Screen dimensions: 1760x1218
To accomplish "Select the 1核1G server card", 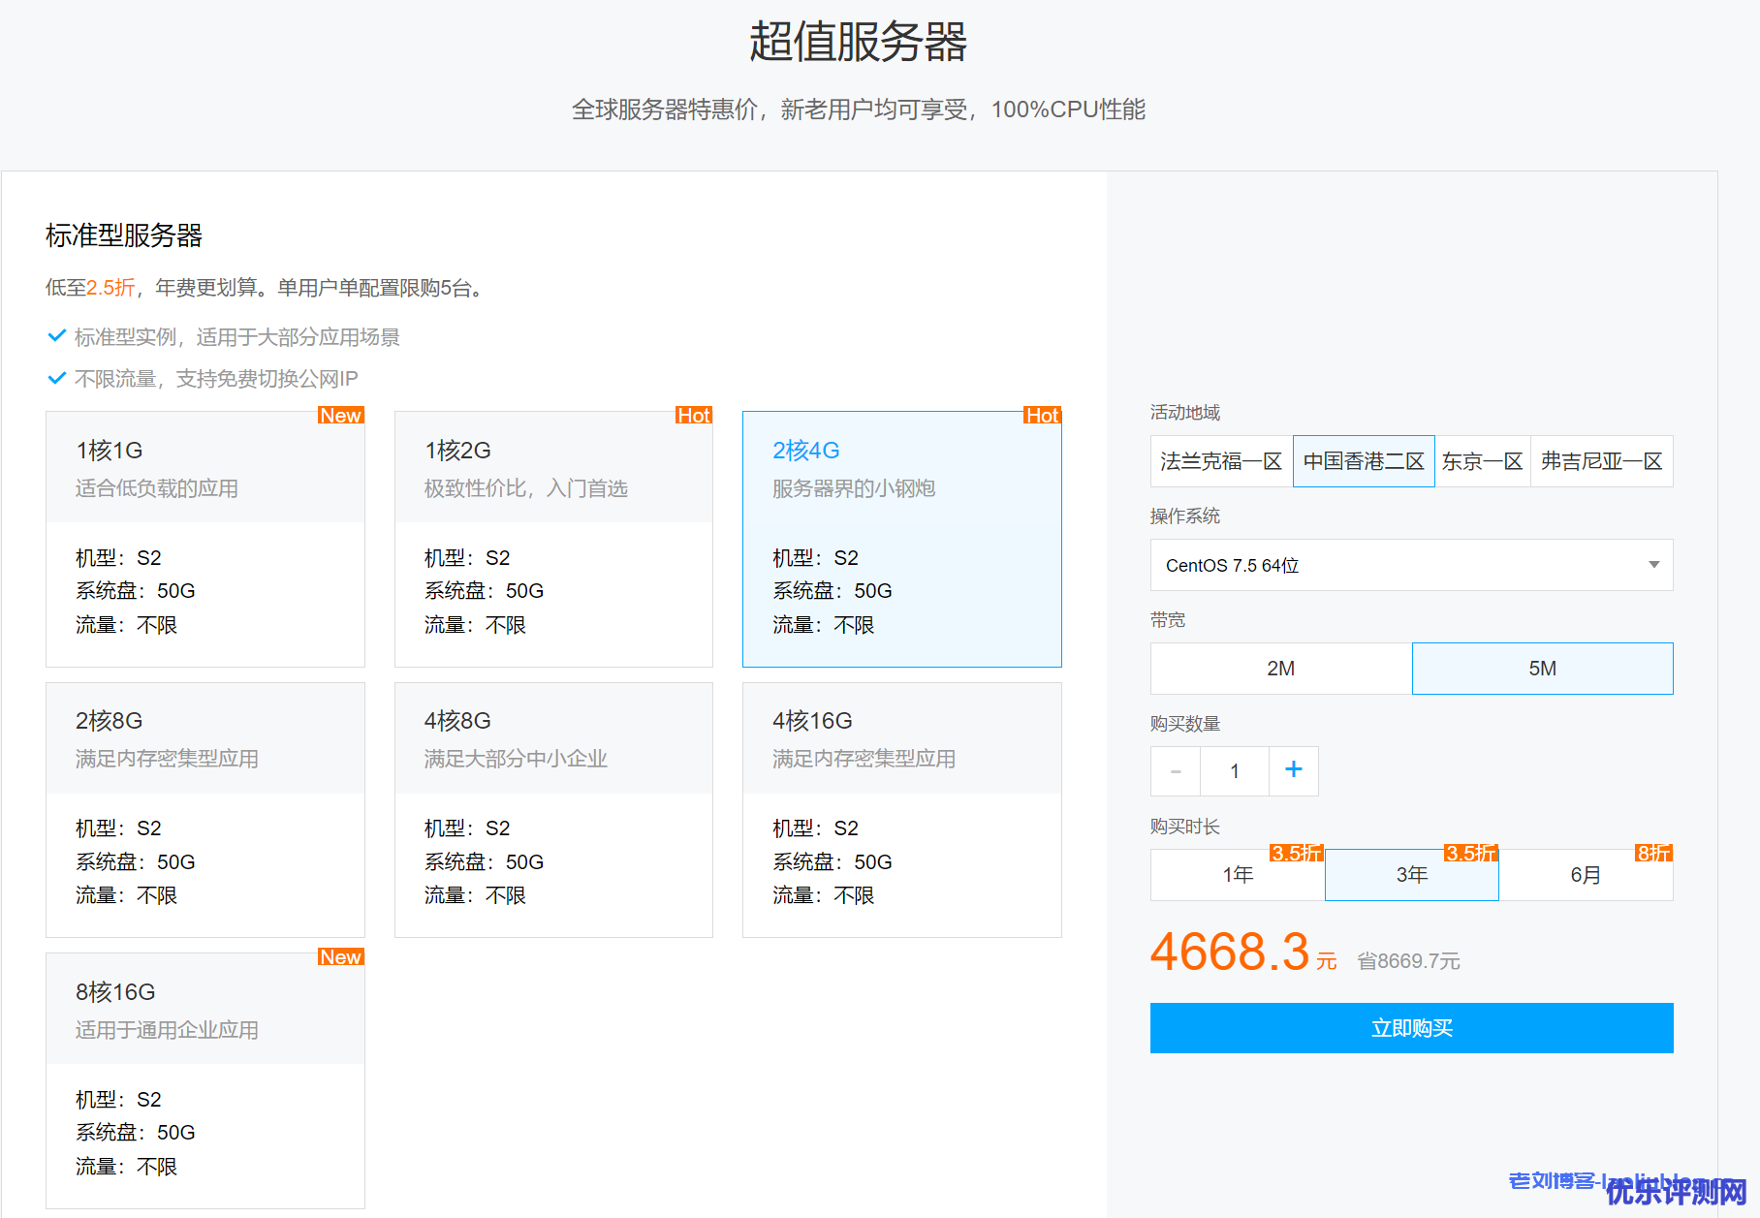I will (205, 539).
